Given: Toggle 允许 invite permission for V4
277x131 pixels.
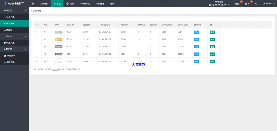Looking at the screenshot, I should coord(196,54).
